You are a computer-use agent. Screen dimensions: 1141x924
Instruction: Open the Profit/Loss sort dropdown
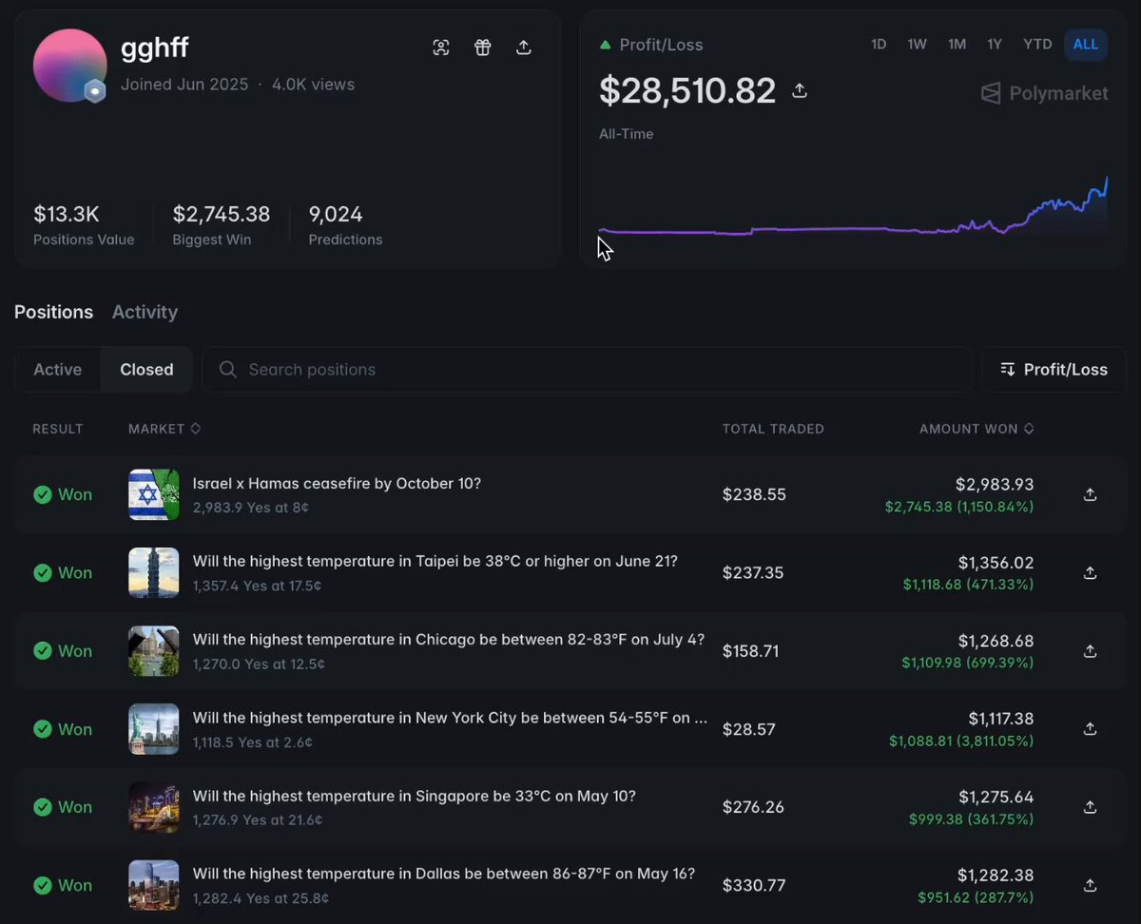point(1054,370)
